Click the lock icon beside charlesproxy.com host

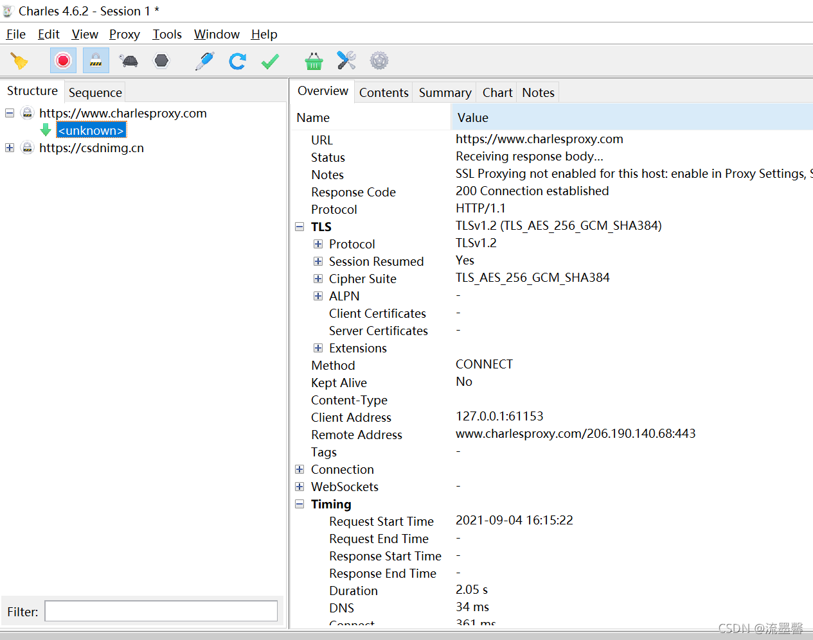[x=28, y=113]
